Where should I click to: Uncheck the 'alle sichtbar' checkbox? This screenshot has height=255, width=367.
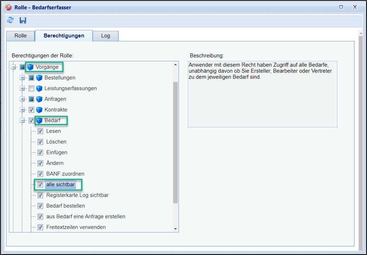click(x=40, y=185)
